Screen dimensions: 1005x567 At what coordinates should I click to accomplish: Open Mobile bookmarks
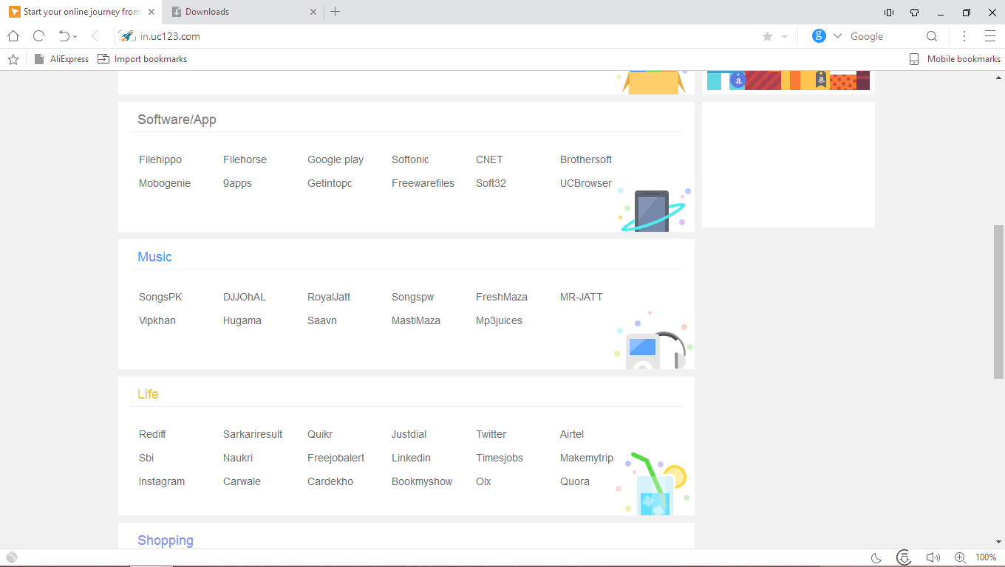955,59
